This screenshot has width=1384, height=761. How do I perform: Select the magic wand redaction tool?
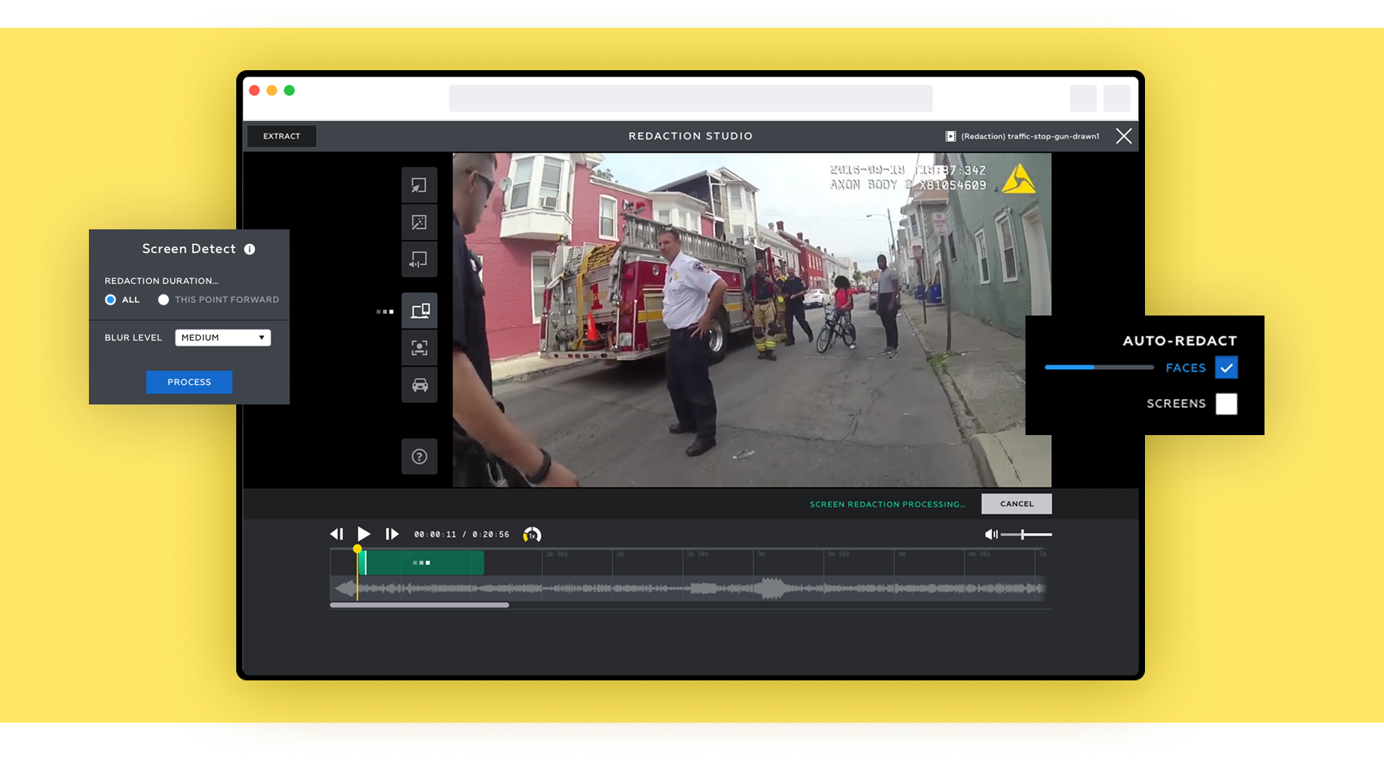419,222
